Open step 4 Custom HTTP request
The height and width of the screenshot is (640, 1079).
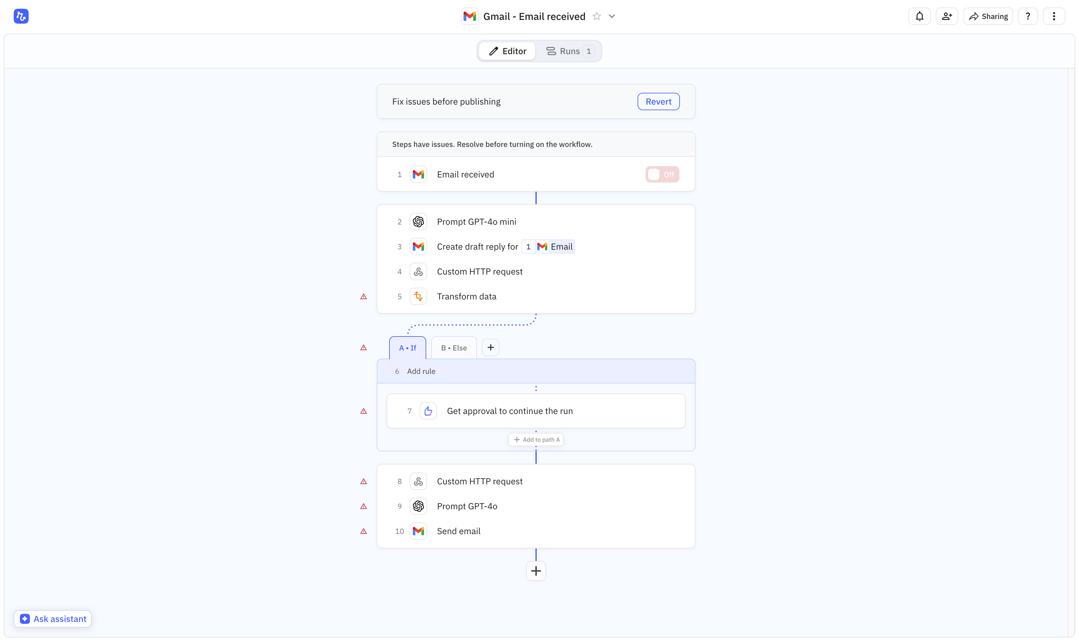click(x=536, y=272)
